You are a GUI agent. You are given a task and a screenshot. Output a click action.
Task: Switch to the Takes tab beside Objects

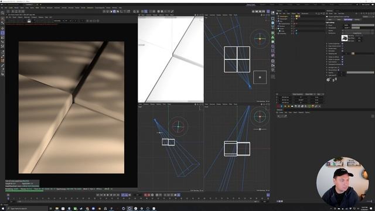(x=285, y=11)
